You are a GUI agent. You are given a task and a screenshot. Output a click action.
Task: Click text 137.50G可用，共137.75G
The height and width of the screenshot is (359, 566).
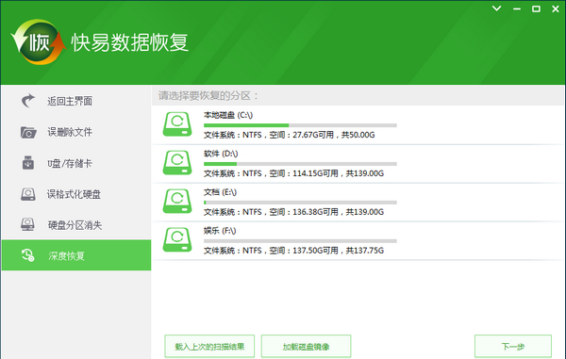click(x=339, y=251)
